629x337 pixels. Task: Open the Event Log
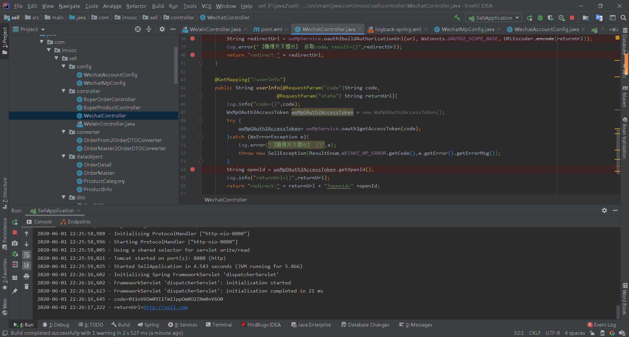[601, 325]
